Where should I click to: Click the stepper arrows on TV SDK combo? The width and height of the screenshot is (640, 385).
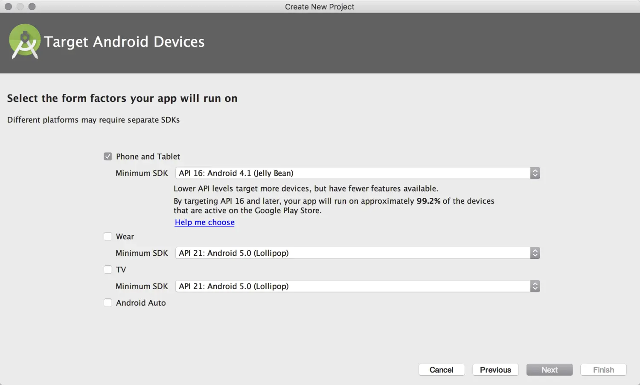point(535,286)
